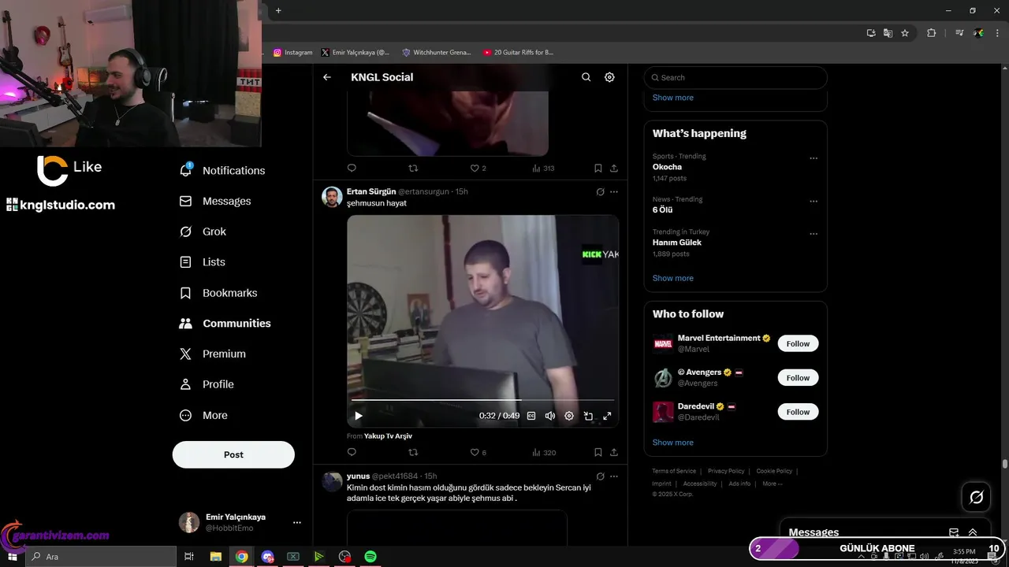
Task: Click the Post button
Action: pyautogui.click(x=233, y=454)
